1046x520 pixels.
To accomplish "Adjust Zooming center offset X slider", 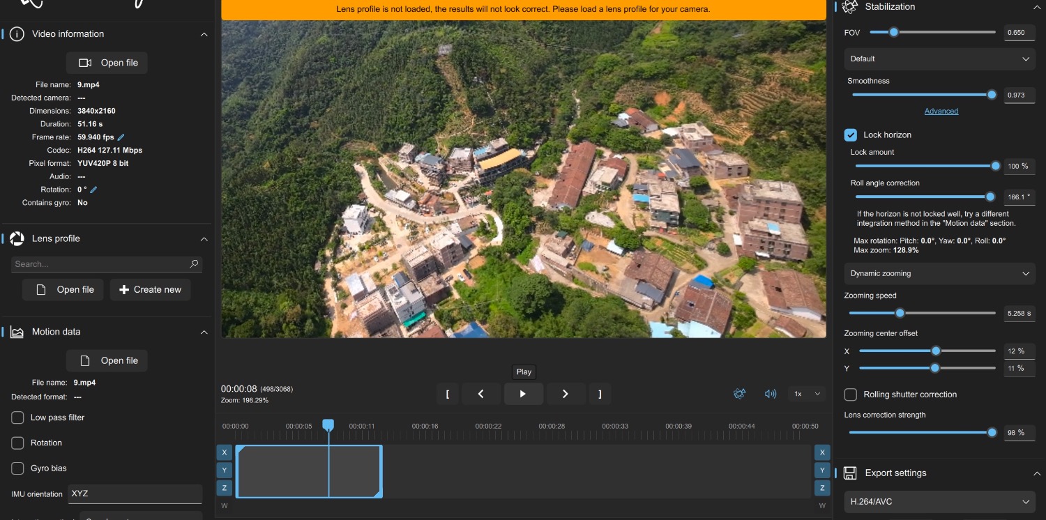I will 927,351.
